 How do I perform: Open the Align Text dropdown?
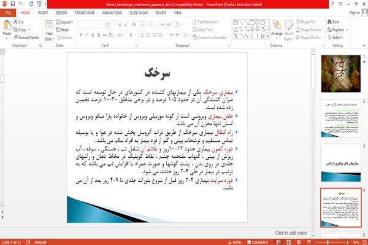(x=204, y=30)
